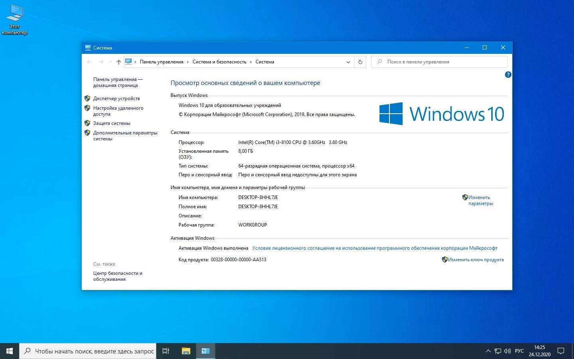Image resolution: width=574 pixels, height=359 pixels.
Task: Click the Система window title bar icon
Action: pyautogui.click(x=88, y=47)
